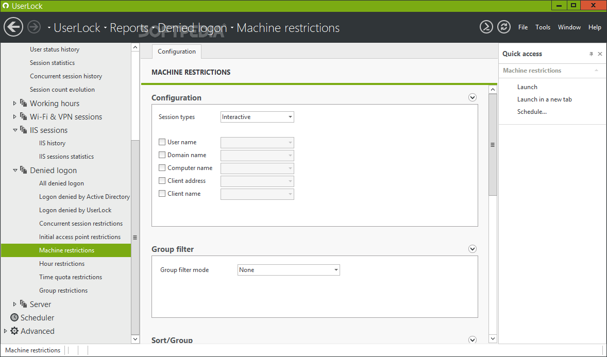Open the PowerShell console icon
This screenshot has height=357, width=607.
point(486,27)
